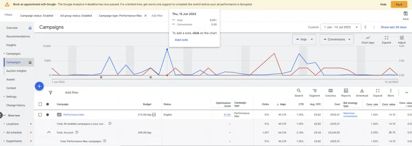
Task: Click the table Expand icon
Action: [x=377, y=91]
